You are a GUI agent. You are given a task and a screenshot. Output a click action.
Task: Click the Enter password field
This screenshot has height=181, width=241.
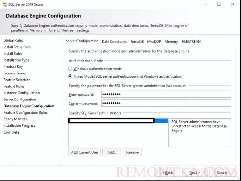[x=166, y=94]
